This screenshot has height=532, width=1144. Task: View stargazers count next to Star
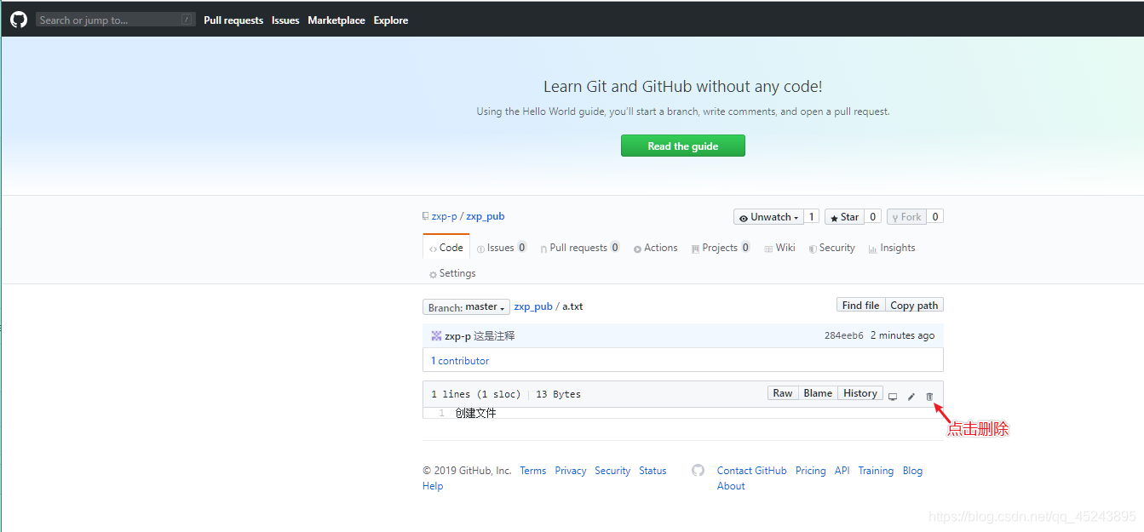pyautogui.click(x=873, y=217)
